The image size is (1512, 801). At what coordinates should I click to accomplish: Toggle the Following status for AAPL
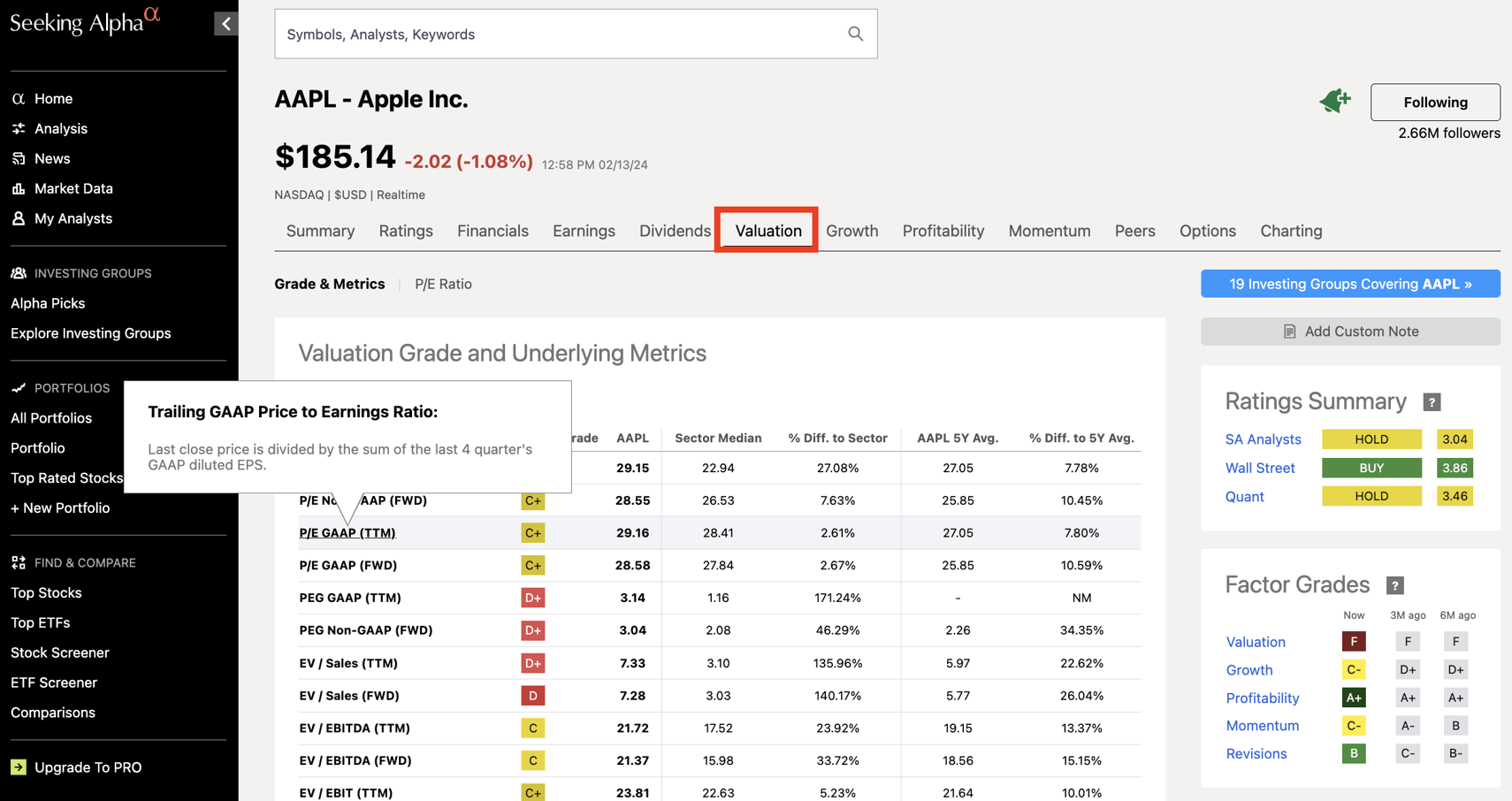coord(1434,102)
